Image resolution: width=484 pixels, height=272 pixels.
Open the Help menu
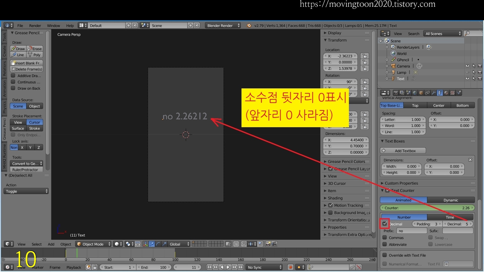70,25
